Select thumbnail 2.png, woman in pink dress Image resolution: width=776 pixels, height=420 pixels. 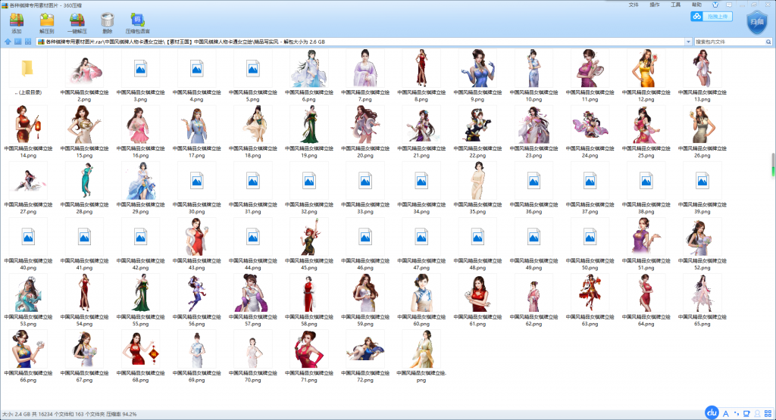click(x=84, y=69)
